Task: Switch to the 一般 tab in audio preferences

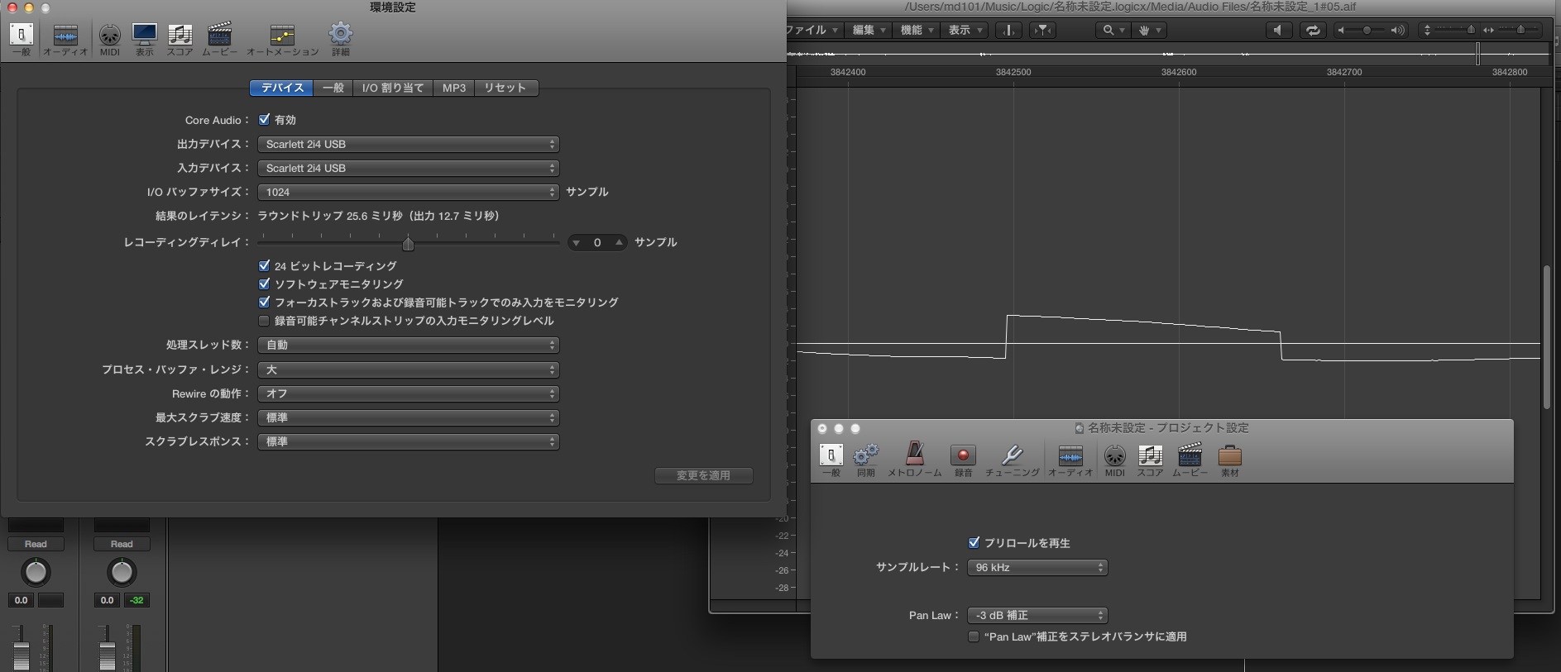Action: coord(333,88)
